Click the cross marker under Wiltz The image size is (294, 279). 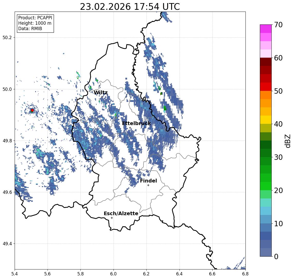[x=102, y=97]
